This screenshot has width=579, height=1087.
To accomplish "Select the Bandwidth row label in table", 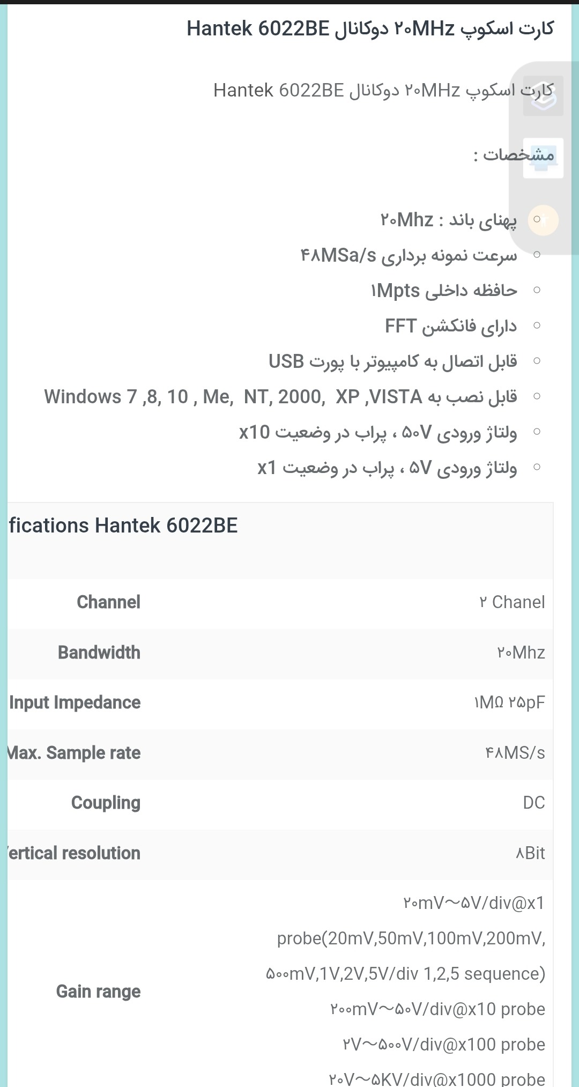I will tap(99, 653).
